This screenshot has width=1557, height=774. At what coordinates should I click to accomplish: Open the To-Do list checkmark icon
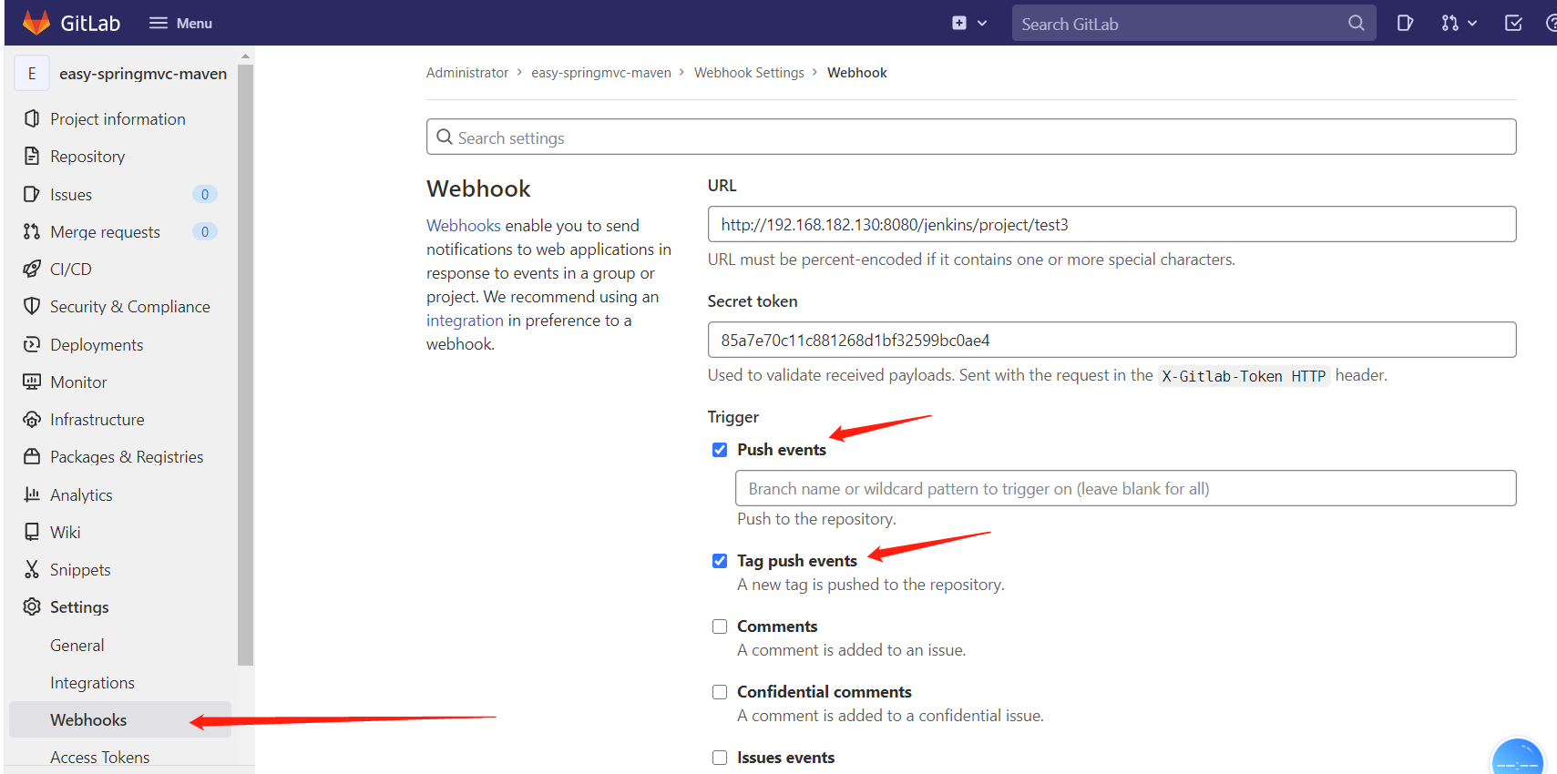pos(1513,23)
